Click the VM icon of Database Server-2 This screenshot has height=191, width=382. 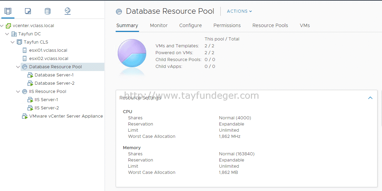click(30, 83)
